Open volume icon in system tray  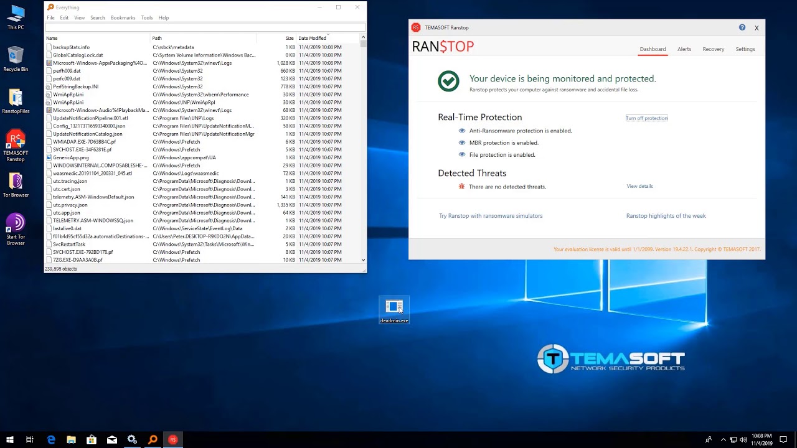tap(743, 440)
